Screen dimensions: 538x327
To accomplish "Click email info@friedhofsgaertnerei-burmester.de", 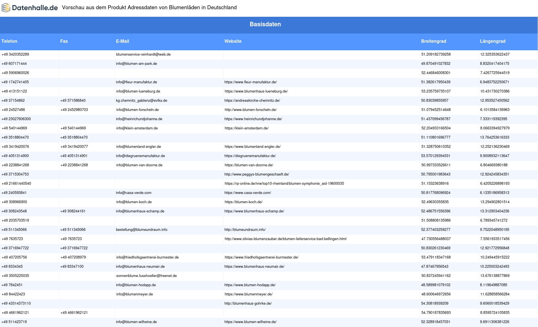I will 147,257.
